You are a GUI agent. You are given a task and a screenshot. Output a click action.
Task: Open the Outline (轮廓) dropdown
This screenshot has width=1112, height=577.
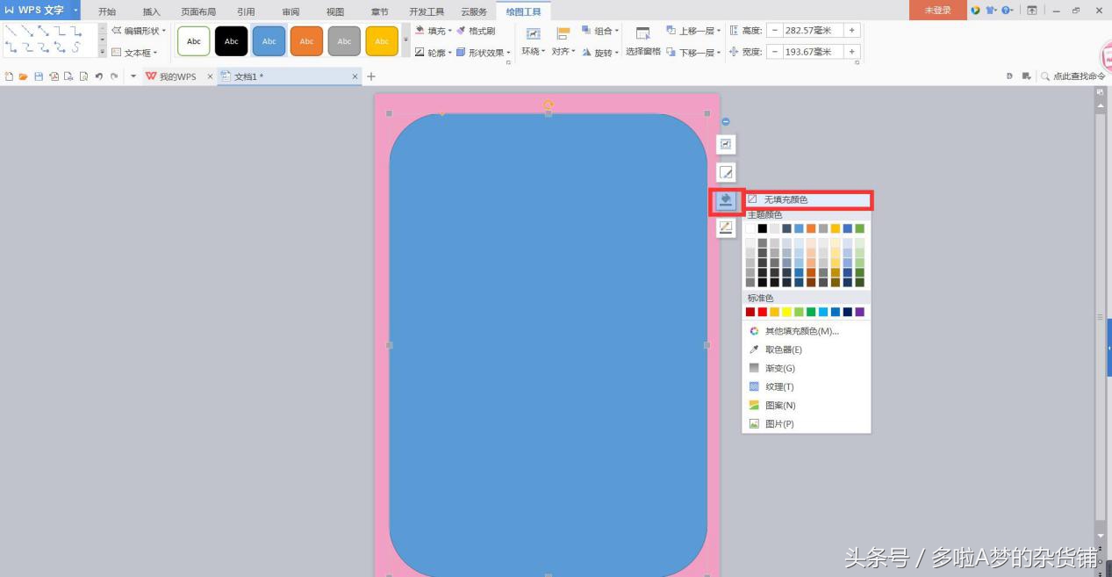(434, 50)
